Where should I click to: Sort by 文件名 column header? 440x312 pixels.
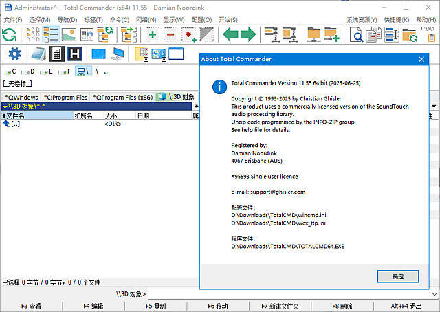37,115
